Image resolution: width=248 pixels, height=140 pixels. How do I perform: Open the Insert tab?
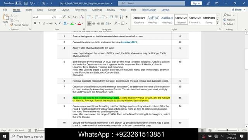[29, 10]
